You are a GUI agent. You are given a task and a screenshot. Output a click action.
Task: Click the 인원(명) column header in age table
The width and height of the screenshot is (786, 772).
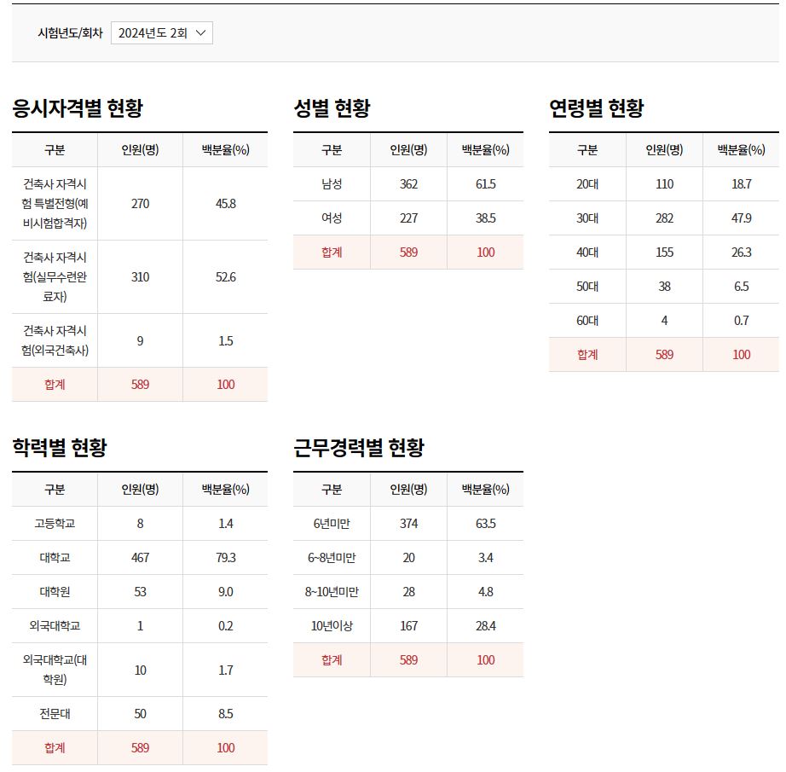[665, 149]
